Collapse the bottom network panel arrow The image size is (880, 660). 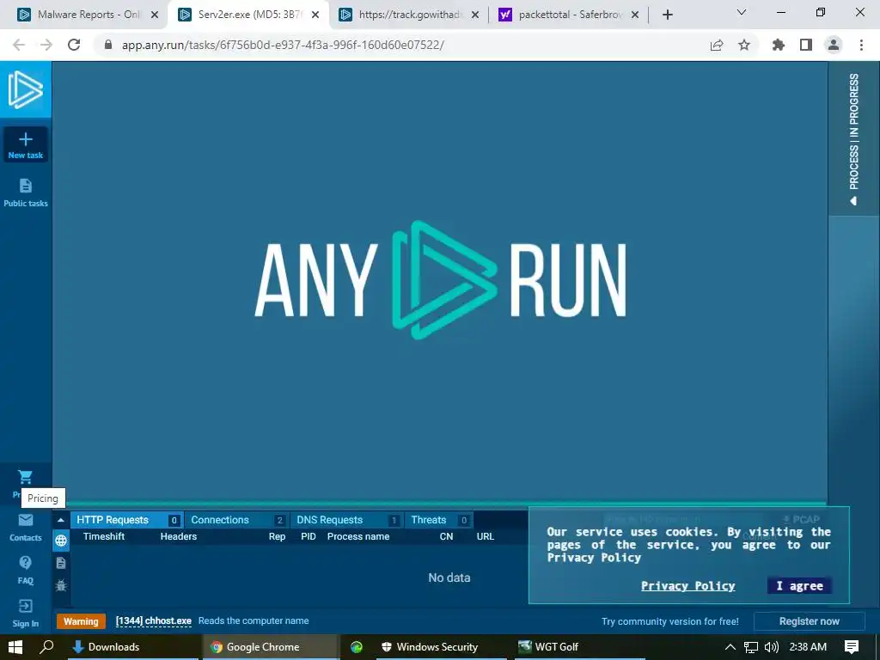(x=61, y=520)
